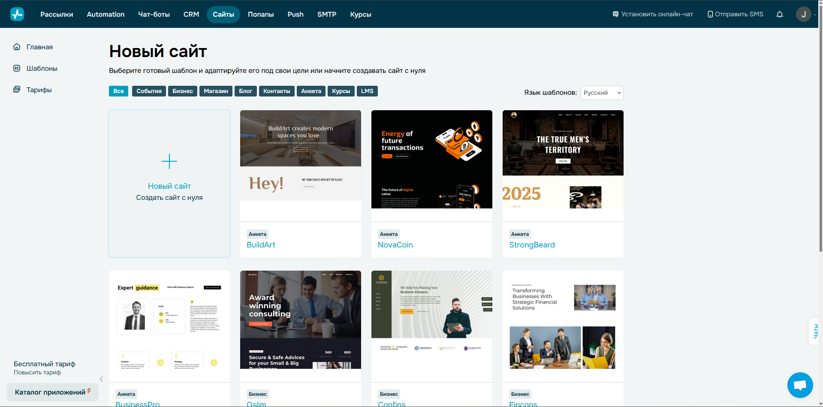Switch to the CRM section
Screen dimensions: 823x407
point(191,14)
